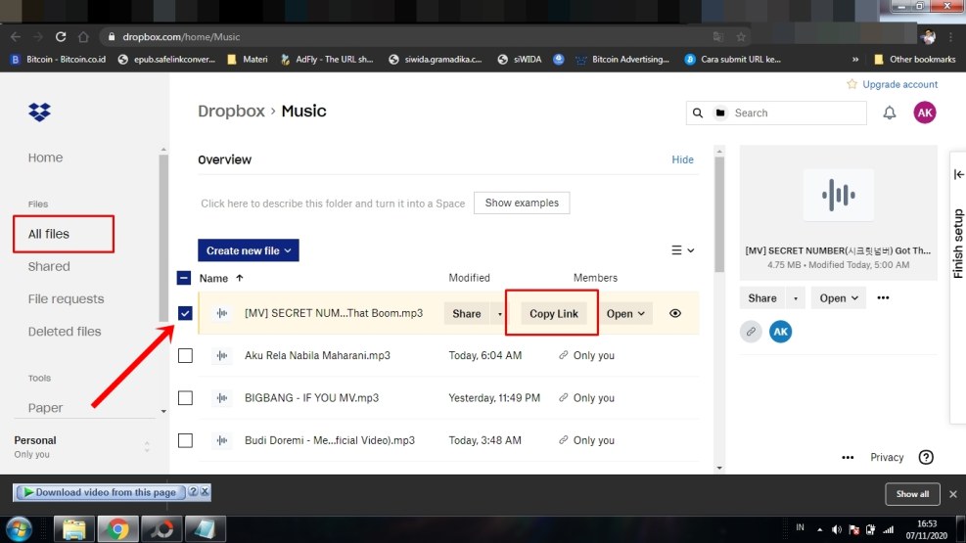Viewport: 966px width, 543px height.
Task: Click the Search input field
Action: tap(795, 113)
